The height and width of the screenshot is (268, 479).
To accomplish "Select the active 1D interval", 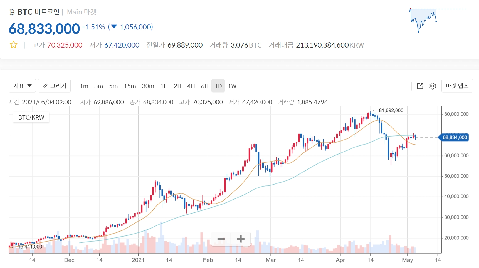I will pos(218,86).
